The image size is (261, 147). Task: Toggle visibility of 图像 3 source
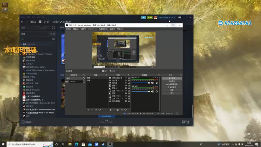(126, 86)
